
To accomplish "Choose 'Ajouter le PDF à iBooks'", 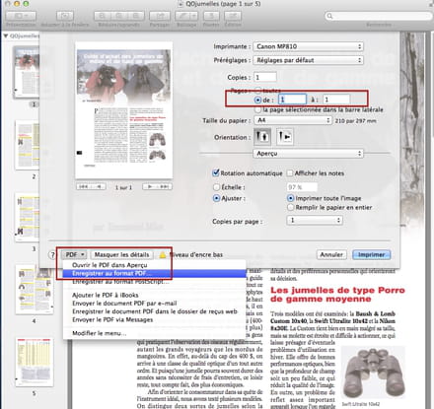I will [x=155, y=295].
